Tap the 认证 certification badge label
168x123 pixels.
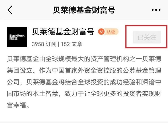pos(111,32)
